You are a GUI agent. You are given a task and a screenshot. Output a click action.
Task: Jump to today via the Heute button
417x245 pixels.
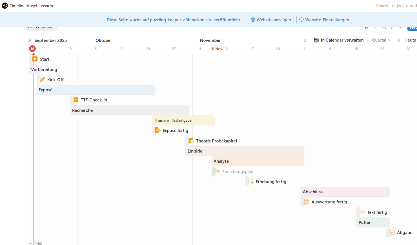(x=410, y=40)
